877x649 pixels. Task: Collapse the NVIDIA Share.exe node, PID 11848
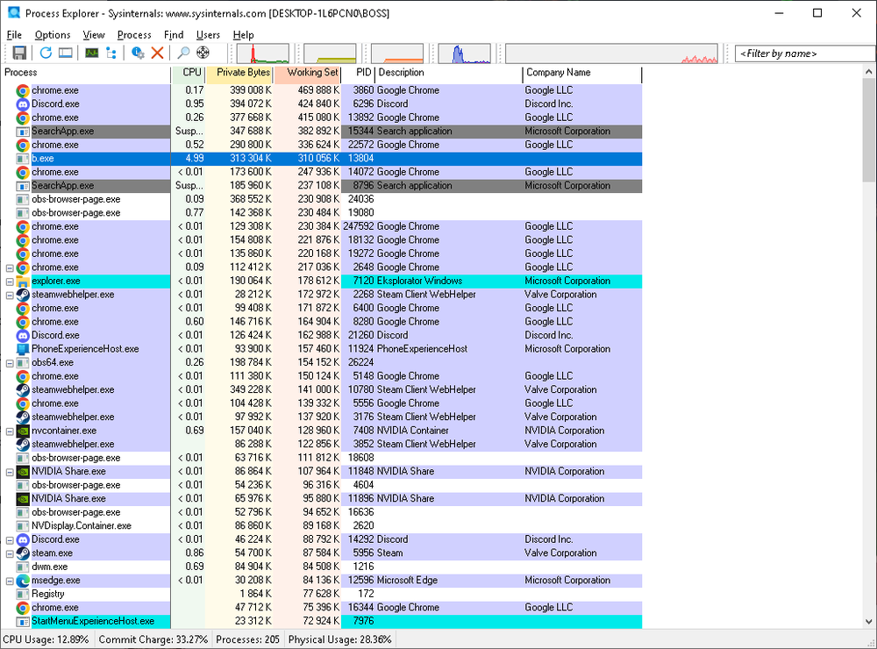click(x=10, y=472)
